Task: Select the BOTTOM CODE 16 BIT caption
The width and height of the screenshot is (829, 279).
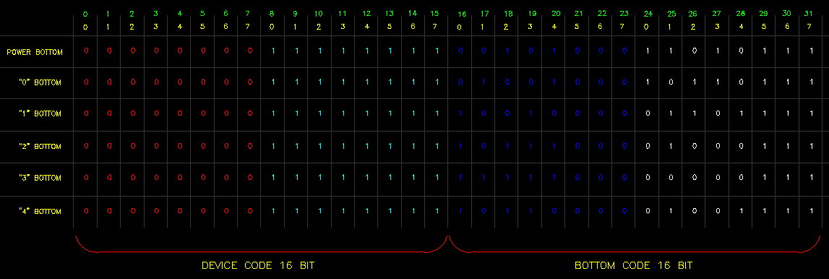Action: pos(633,265)
